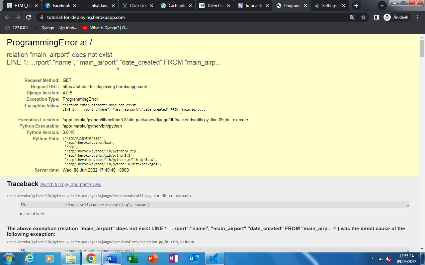Image resolution: width=425 pixels, height=265 pixels.
Task: Open the 127.0.0.1 bookmark
Action: 17,28
